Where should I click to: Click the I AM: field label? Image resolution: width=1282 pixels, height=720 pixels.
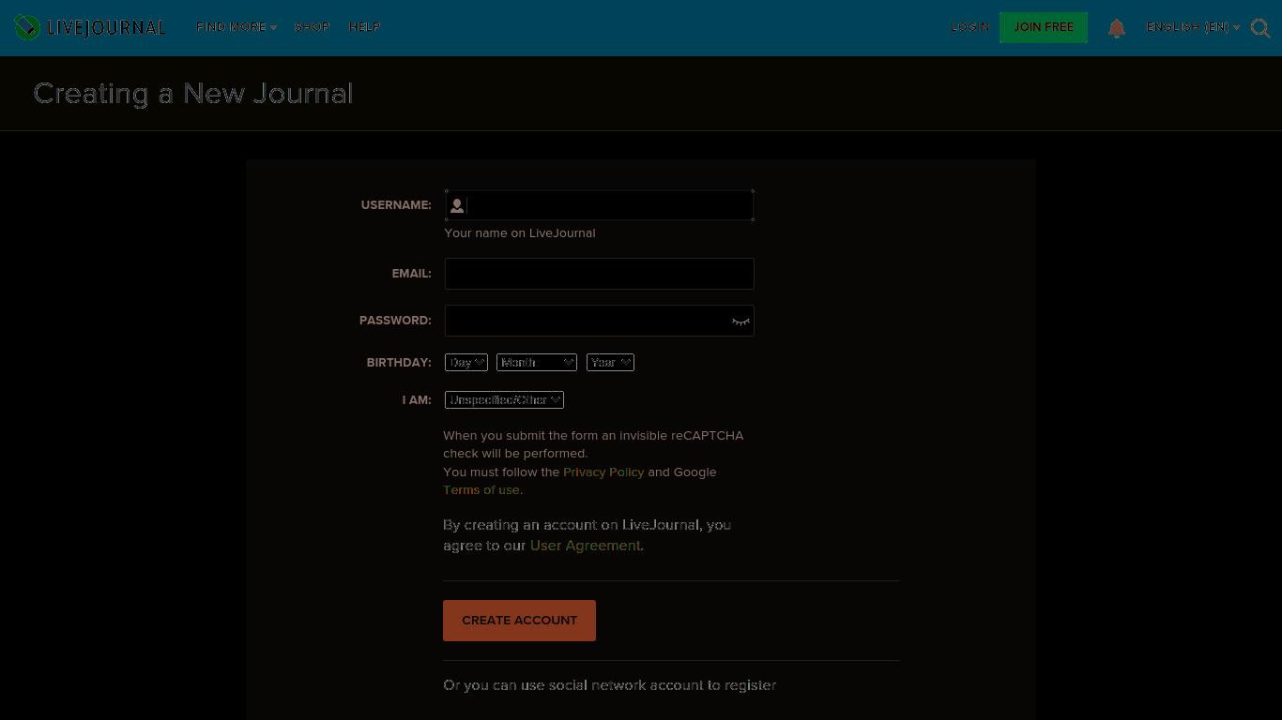[x=417, y=400]
